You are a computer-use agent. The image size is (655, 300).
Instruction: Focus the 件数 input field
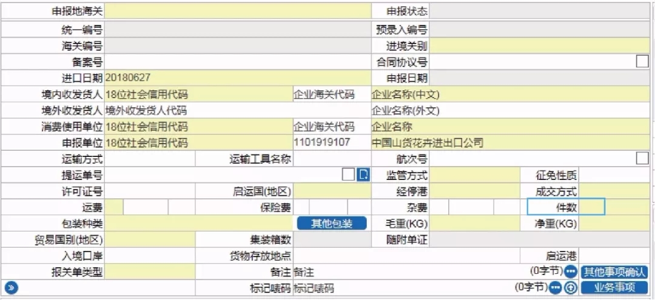pos(614,207)
